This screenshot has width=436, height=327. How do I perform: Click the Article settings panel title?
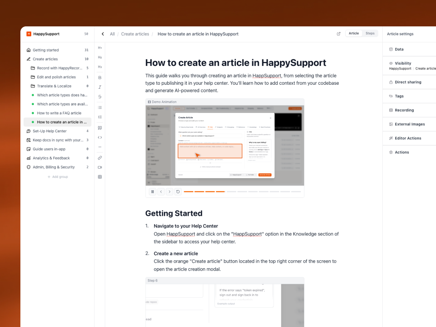400,34
